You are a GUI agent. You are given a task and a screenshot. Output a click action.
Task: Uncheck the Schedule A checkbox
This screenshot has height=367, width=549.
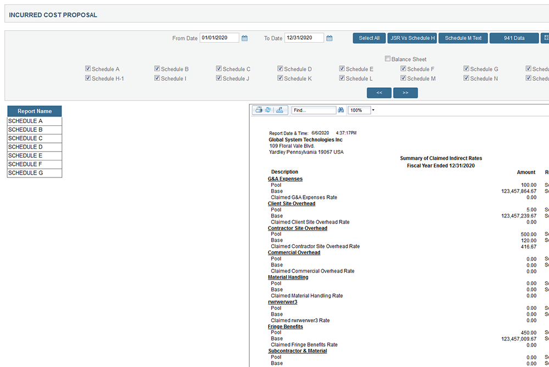point(88,69)
